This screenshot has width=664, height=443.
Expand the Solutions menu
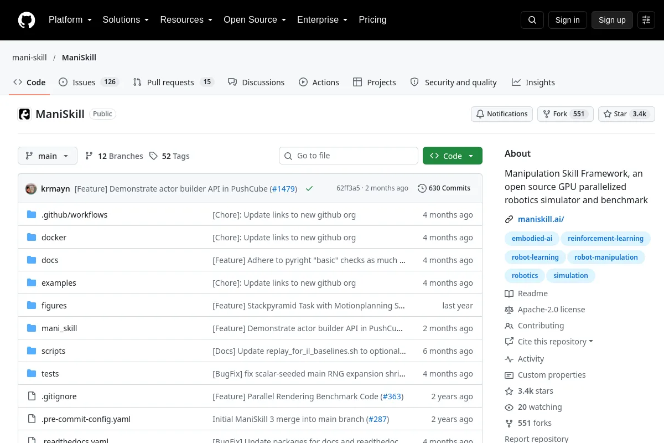click(x=126, y=20)
